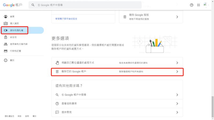214x120 pixels.
Task: Select 個人資訊 in the sidebar
Action: click(x=14, y=23)
